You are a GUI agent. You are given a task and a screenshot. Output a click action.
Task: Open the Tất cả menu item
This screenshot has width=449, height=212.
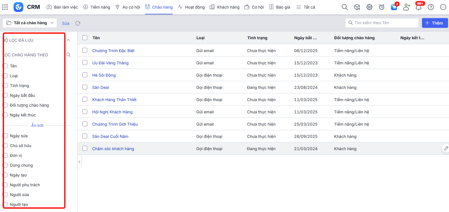(306, 7)
